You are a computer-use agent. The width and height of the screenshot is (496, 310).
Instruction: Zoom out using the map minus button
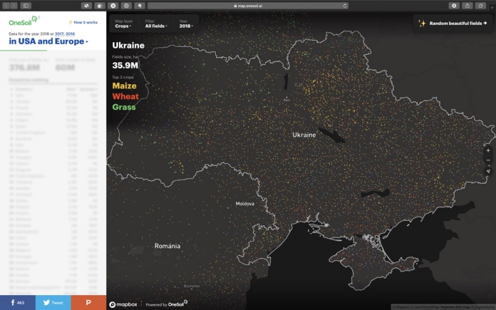pyautogui.click(x=489, y=161)
